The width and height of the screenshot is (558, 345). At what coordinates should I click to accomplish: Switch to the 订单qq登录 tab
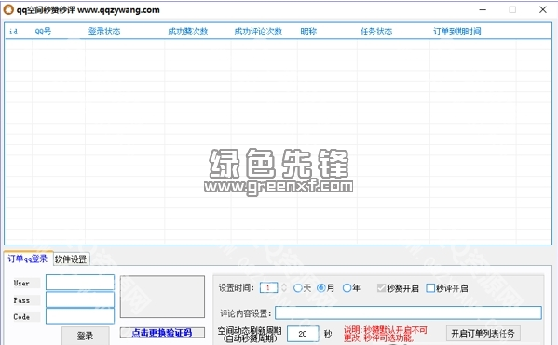click(28, 259)
